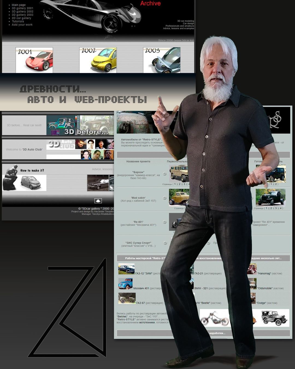
Task: Click the yellow Mad cabin hot-rod thumbnail
Action: [179, 197]
